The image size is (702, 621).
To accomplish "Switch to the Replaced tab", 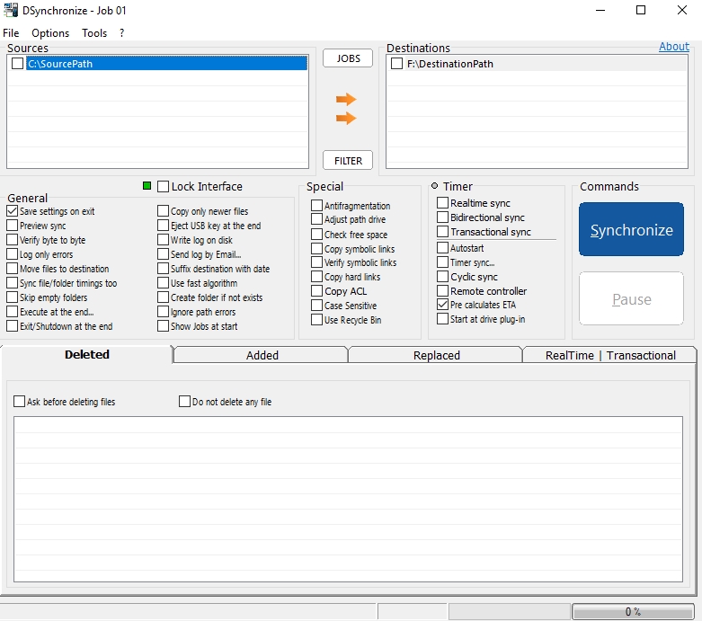I will coord(436,355).
